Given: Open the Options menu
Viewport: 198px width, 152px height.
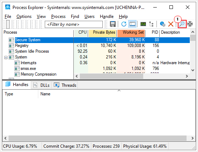Looking at the screenshot, I should pyautogui.click(x=24, y=16).
